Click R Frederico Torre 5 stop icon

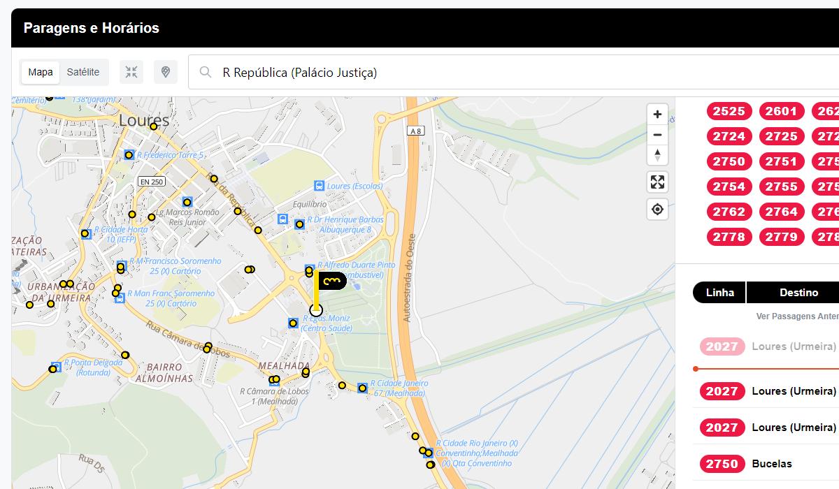point(129,154)
